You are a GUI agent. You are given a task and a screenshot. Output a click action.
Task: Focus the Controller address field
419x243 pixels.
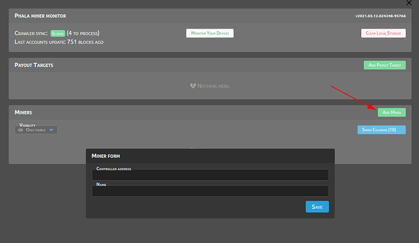coord(210,176)
